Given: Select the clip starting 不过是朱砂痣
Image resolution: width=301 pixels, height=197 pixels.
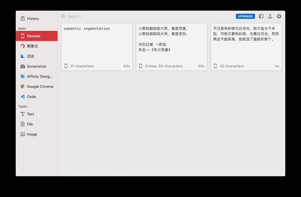Looking at the screenshot, I should [246, 47].
